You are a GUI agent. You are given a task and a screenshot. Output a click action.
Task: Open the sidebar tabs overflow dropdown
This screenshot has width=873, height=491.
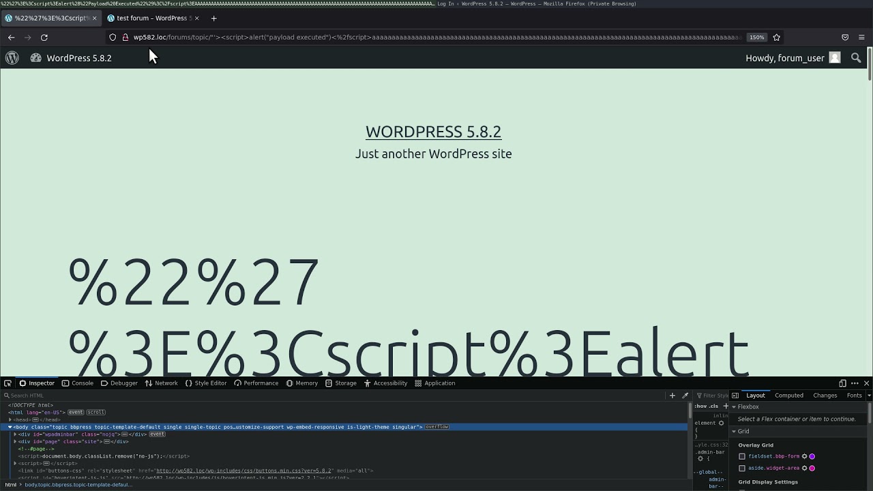click(869, 396)
